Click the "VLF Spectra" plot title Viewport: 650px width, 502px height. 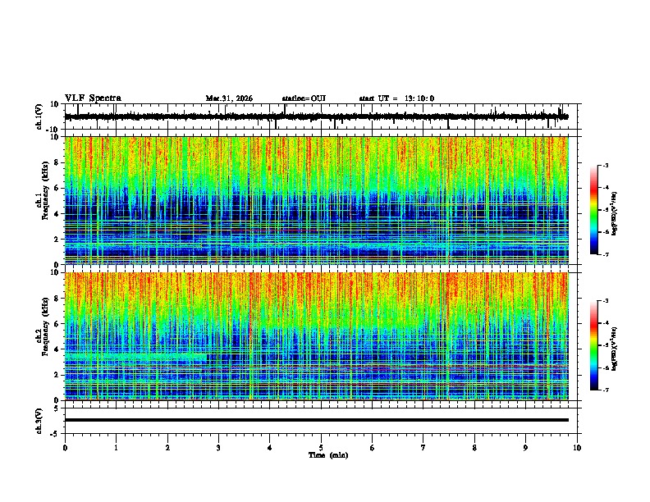point(93,98)
